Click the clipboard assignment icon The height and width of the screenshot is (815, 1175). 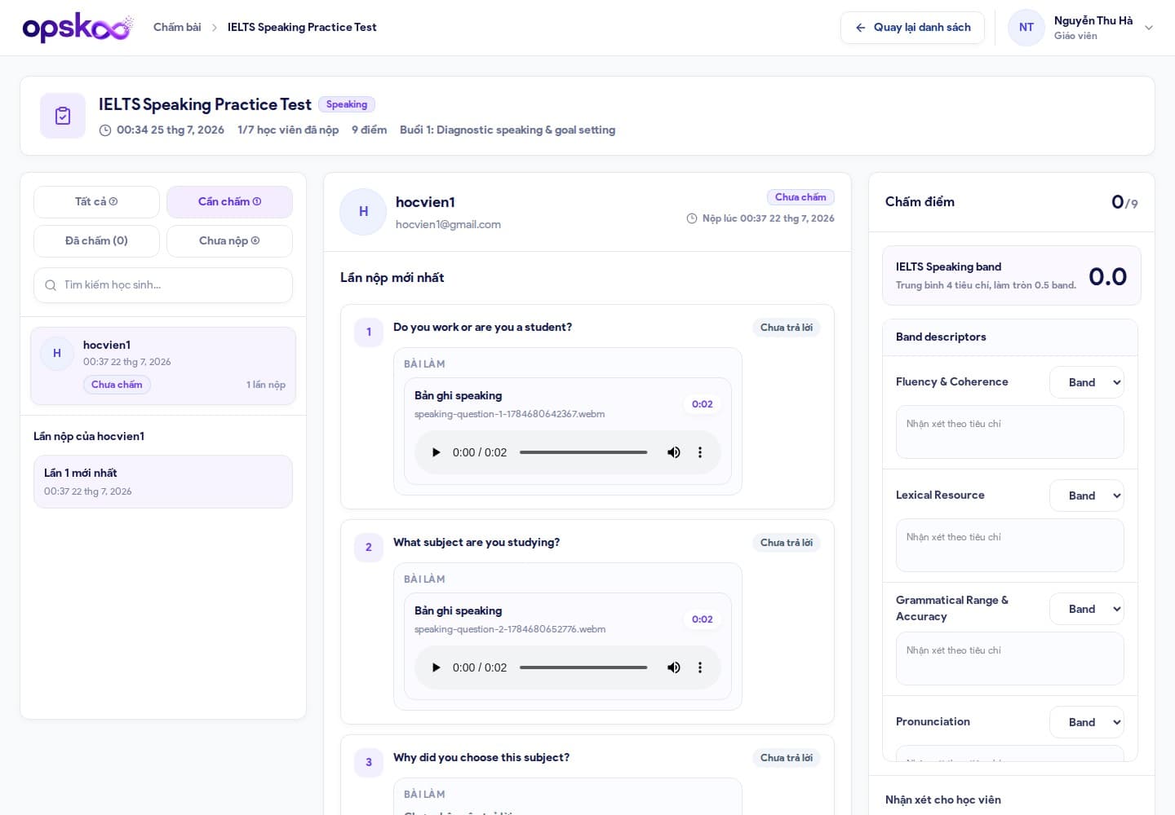(63, 116)
